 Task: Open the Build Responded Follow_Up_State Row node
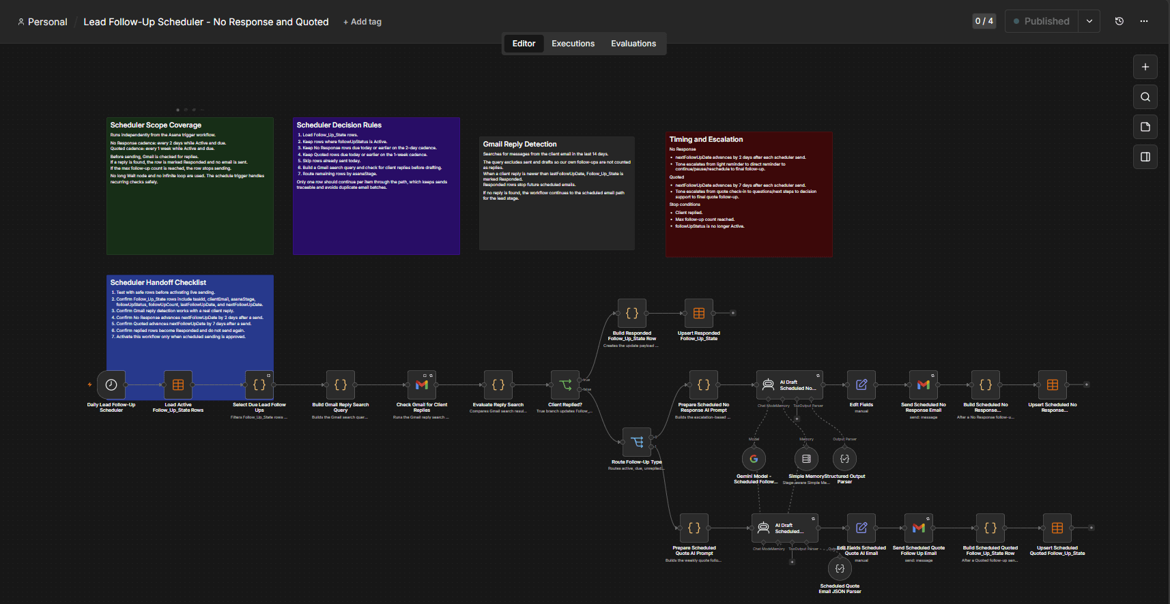[x=632, y=314]
